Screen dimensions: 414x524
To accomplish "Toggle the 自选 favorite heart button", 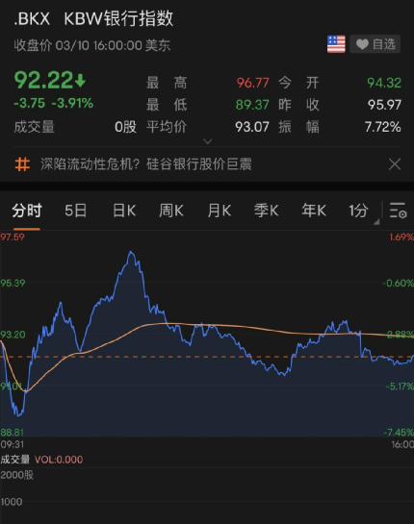I will [x=375, y=44].
